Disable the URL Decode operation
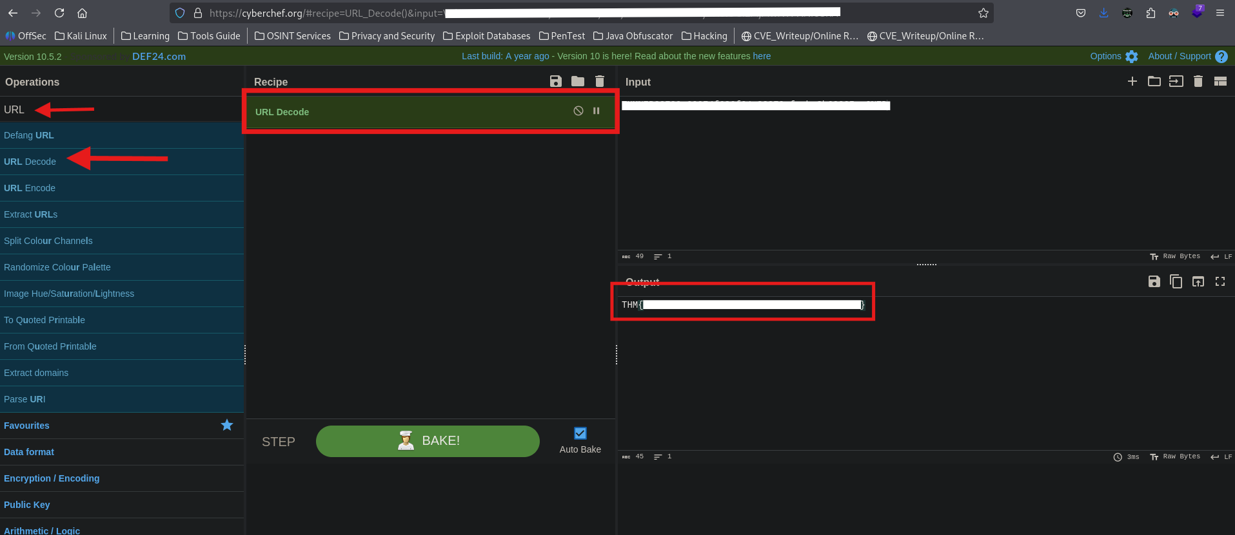Viewport: 1235px width, 535px height. pos(578,111)
